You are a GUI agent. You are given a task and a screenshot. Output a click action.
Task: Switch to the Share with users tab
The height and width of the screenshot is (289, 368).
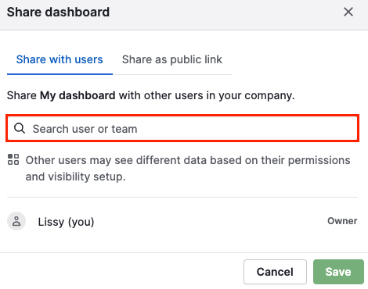[60, 59]
